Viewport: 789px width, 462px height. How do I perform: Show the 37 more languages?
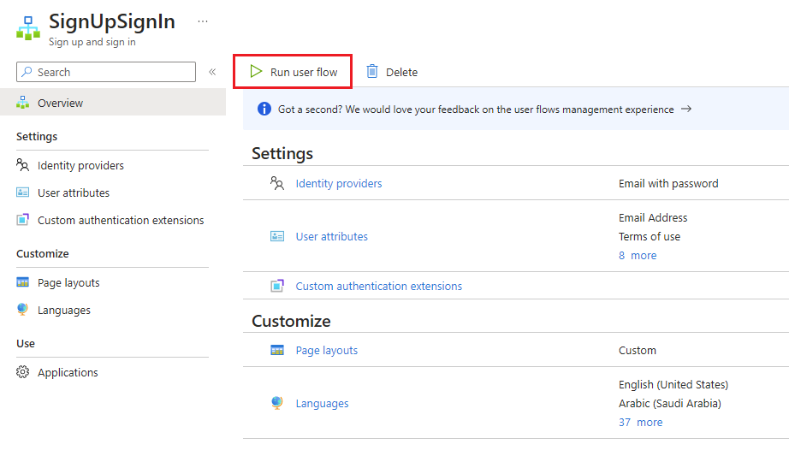(x=640, y=422)
